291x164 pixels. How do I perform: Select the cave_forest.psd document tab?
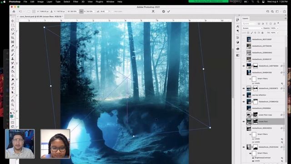click(x=41, y=16)
